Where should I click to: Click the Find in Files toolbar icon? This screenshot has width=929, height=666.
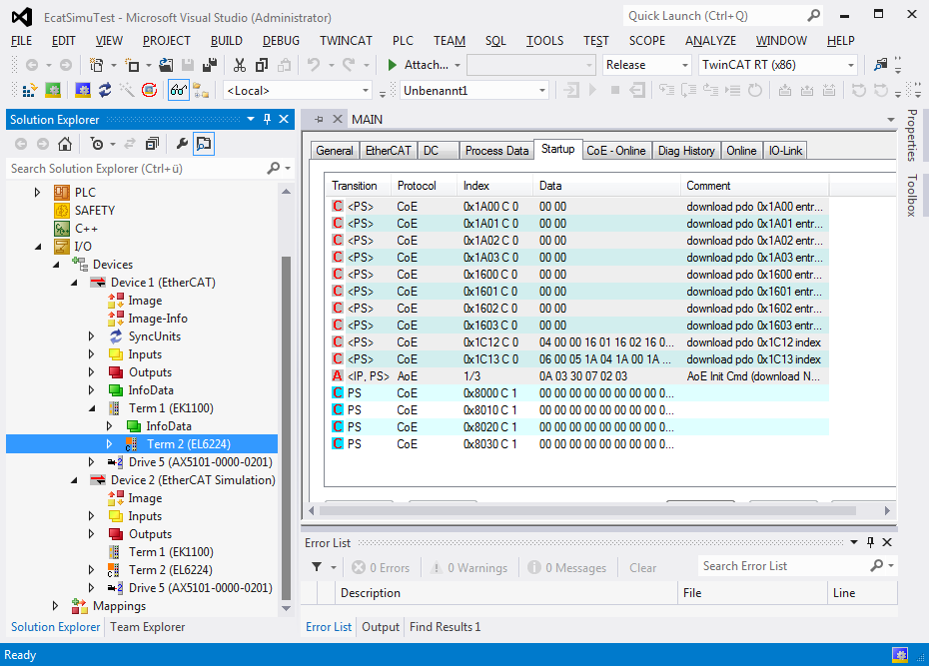[881, 65]
